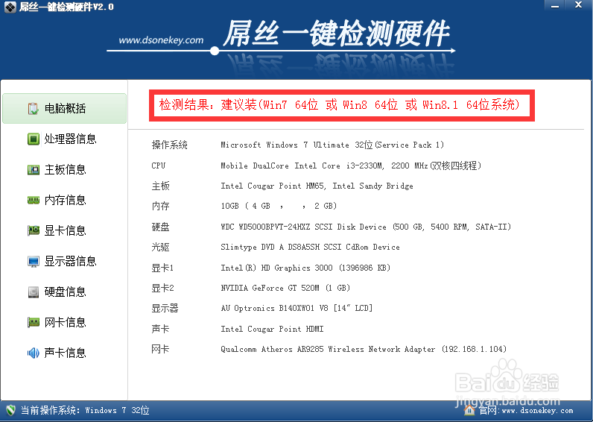
Task: Click the 操作系统 label
Action: click(169, 145)
